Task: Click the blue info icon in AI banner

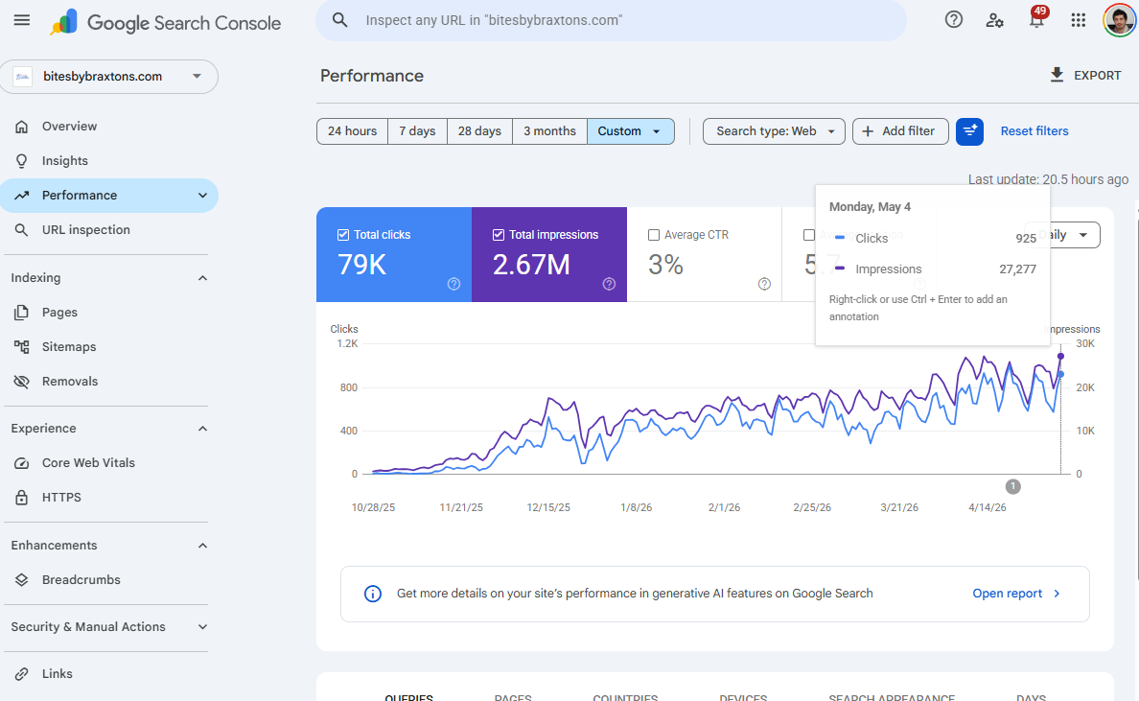Action: coord(373,594)
